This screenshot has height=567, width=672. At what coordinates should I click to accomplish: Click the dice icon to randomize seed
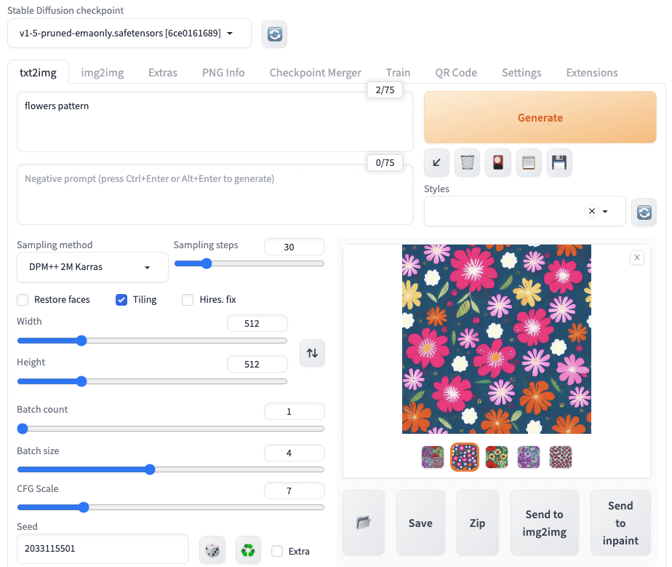pos(212,550)
